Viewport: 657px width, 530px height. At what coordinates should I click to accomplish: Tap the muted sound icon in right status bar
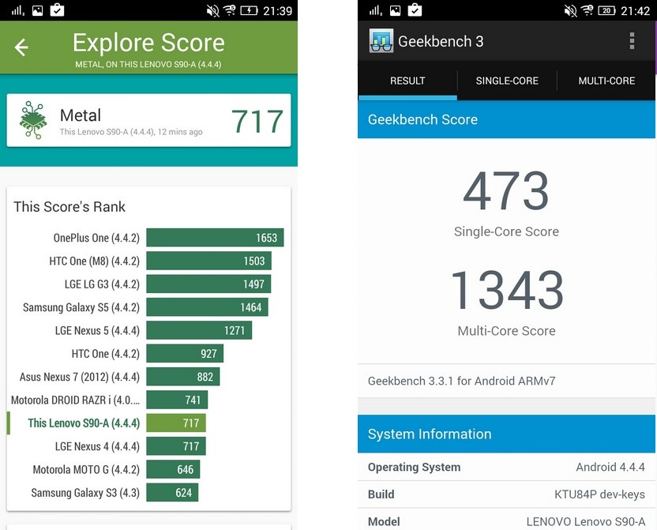point(571,10)
